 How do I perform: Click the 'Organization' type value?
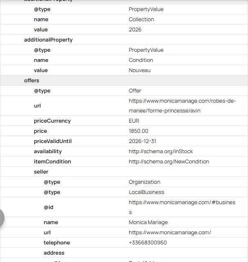point(145,182)
